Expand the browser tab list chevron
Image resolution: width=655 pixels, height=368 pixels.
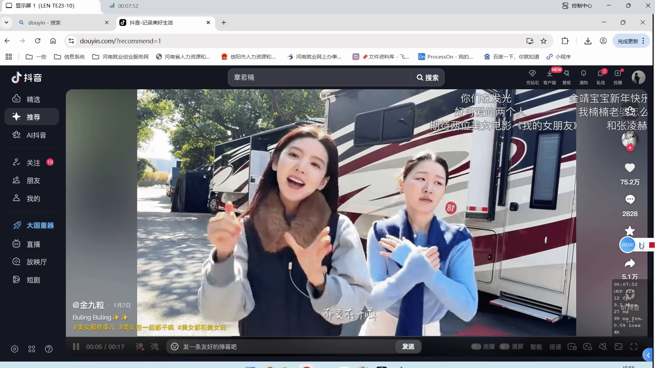(x=6, y=22)
